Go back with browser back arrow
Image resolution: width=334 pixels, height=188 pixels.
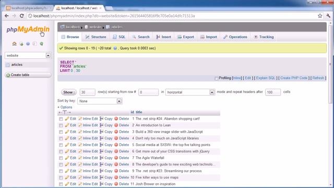(x=7, y=16)
